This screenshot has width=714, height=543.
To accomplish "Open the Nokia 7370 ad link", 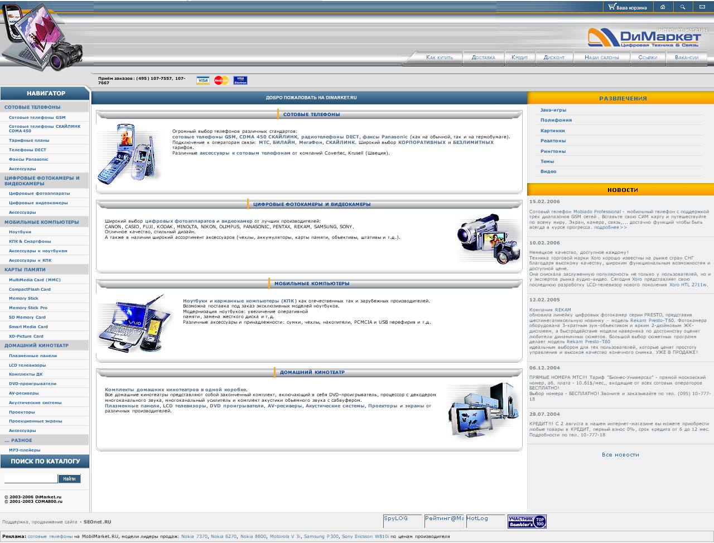I will point(194,537).
